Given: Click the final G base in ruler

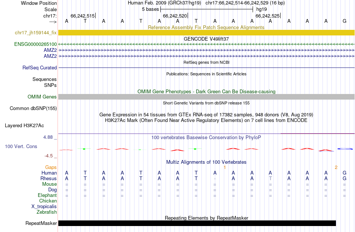Looking at the screenshot, I should (x=345, y=21).
